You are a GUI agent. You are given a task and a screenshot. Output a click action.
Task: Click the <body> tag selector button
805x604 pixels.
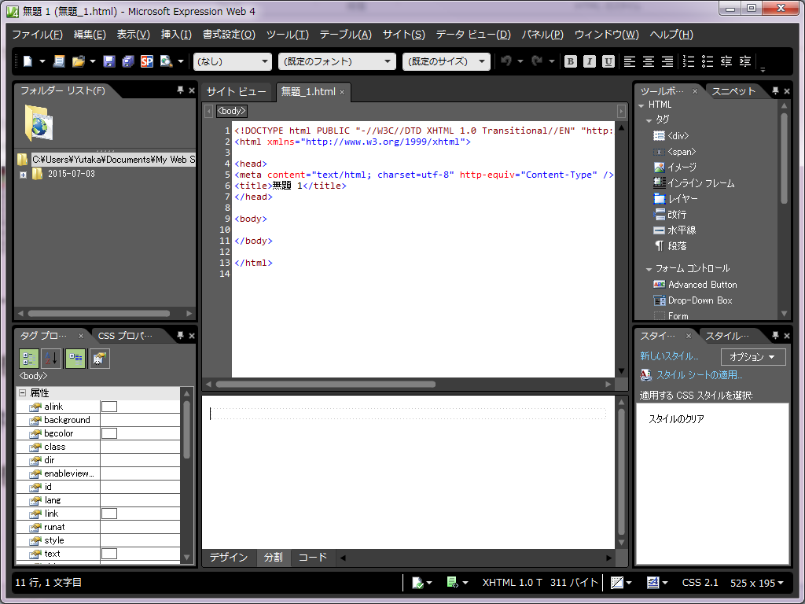click(x=232, y=111)
